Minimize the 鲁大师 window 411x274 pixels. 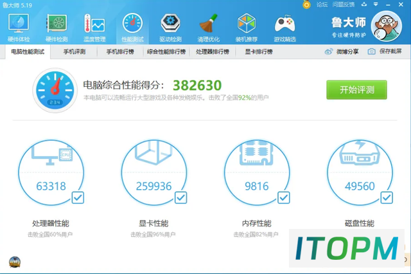pos(388,5)
